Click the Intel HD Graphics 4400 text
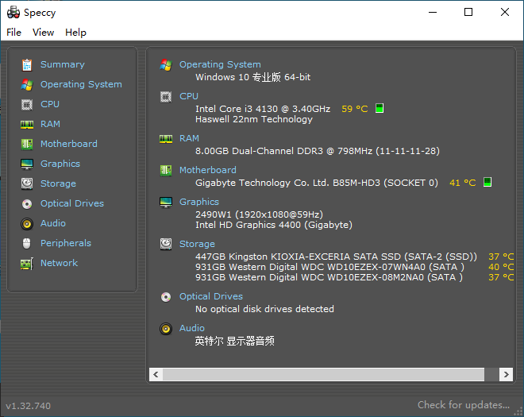This screenshot has width=524, height=417. pos(274,225)
